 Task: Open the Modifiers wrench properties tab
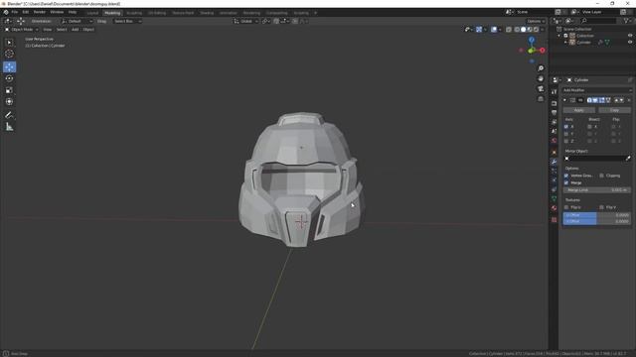click(x=555, y=162)
